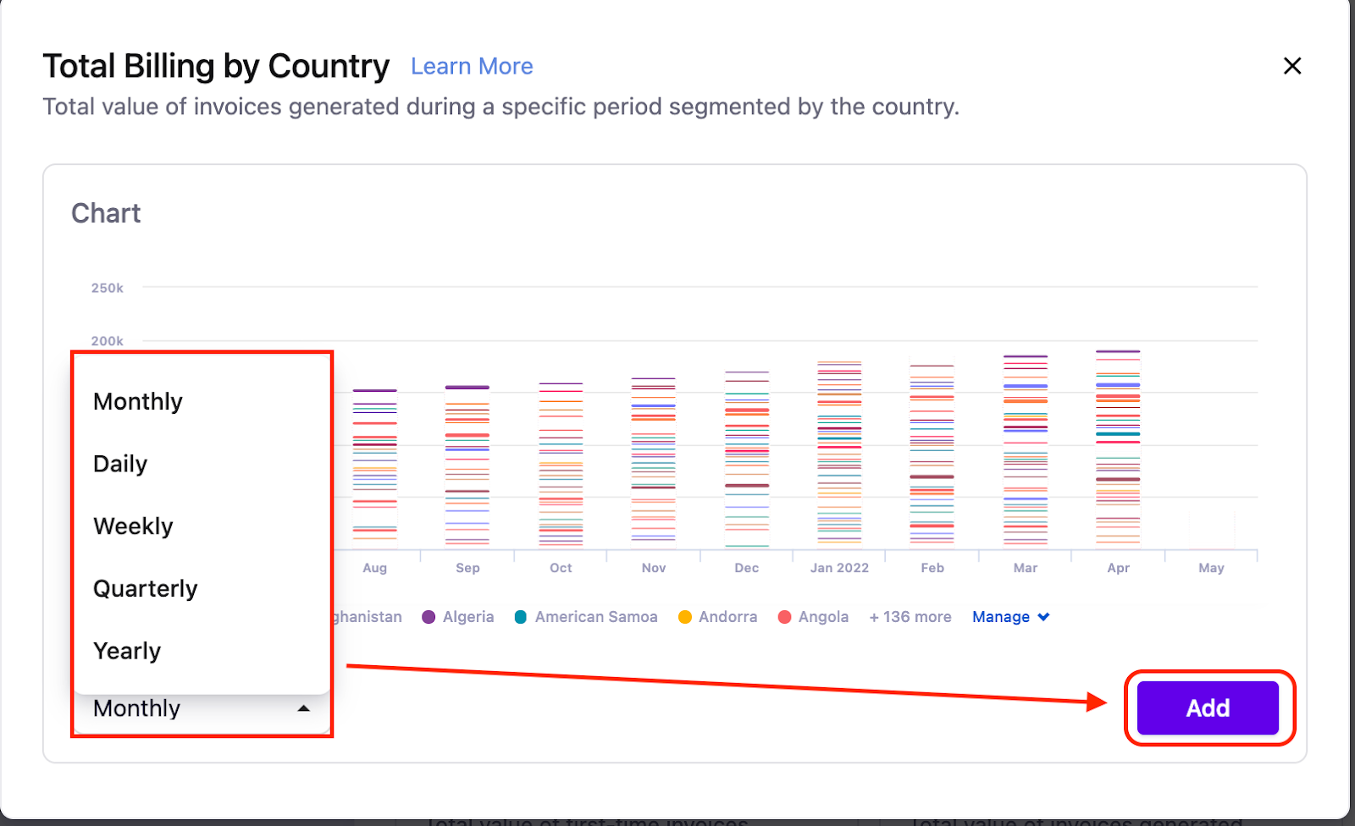Image resolution: width=1355 pixels, height=826 pixels.
Task: Click the purple Add button
Action: pyautogui.click(x=1207, y=708)
